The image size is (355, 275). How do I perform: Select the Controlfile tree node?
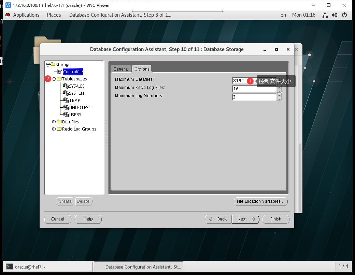[x=73, y=72]
